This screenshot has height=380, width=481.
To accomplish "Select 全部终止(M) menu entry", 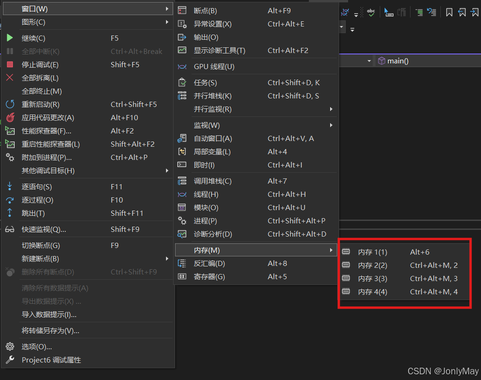I will [x=87, y=91].
